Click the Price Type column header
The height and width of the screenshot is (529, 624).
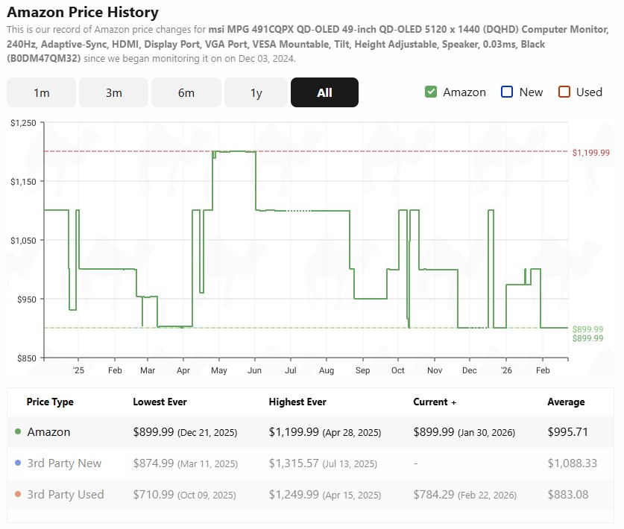50,402
